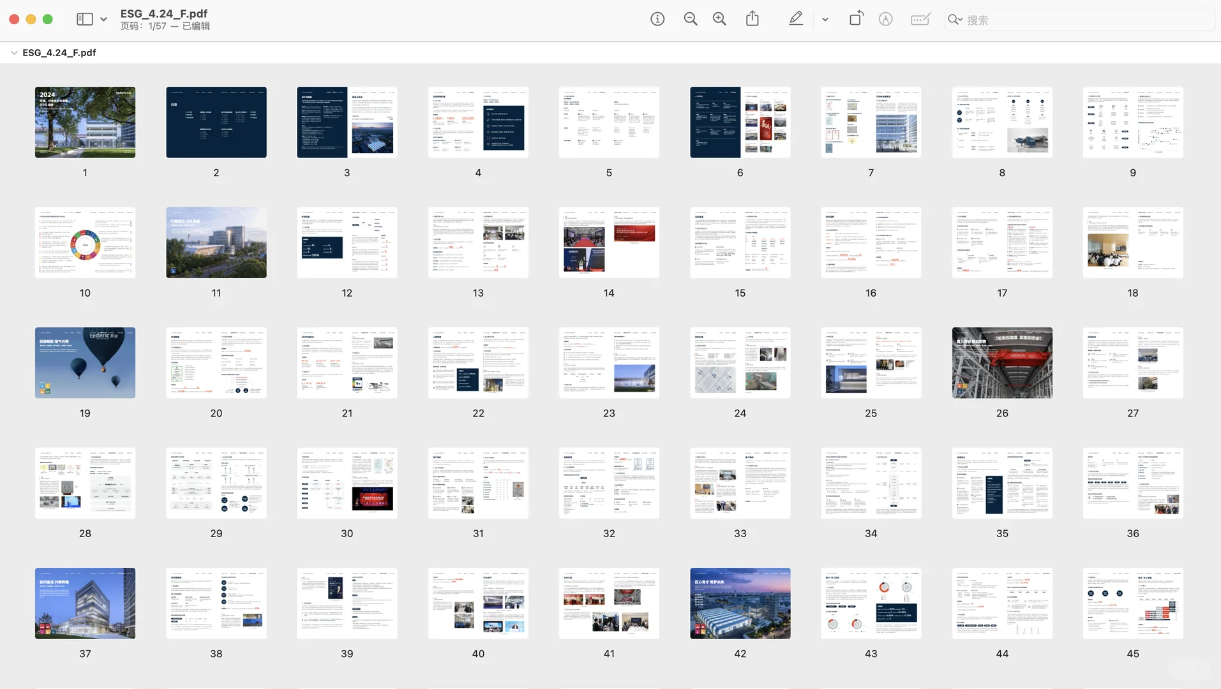Rotate the page with the rotate icon
Image resolution: width=1221 pixels, height=689 pixels.
click(856, 19)
